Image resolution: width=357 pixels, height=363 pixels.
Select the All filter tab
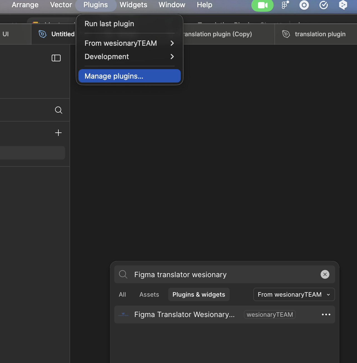(x=122, y=294)
